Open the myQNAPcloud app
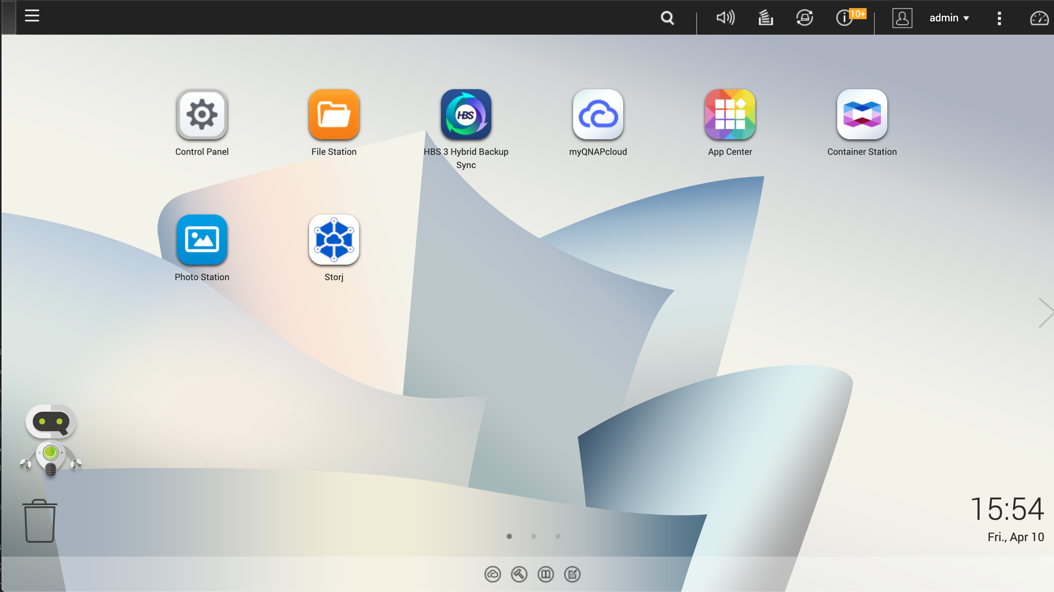The width and height of the screenshot is (1054, 592). pyautogui.click(x=598, y=115)
